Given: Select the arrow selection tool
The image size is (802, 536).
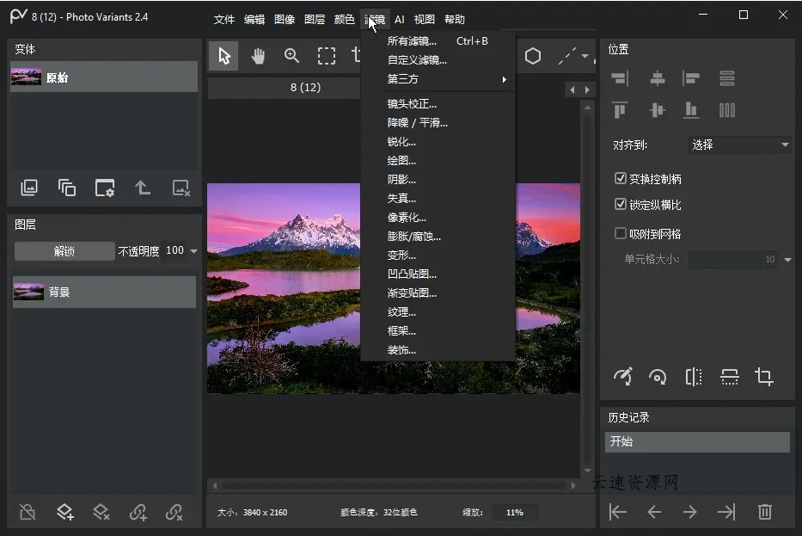Looking at the screenshot, I should (x=221, y=55).
